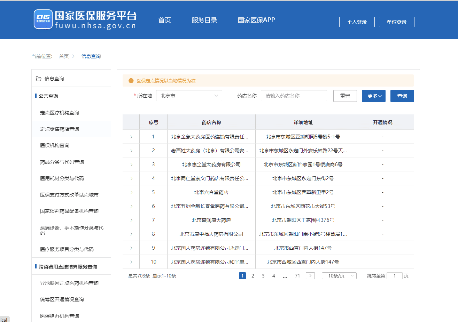Viewport: 458px width, 322px height.
Task: Open 服务目录 in the top navigation
Action: pos(204,20)
